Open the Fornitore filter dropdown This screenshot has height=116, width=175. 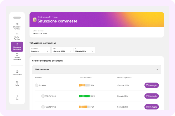(x=40, y=50)
